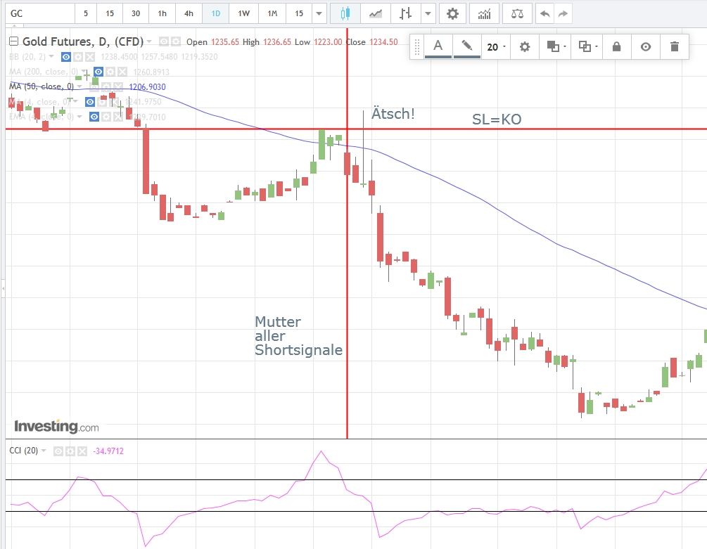Select the 1M monthly interval

pos(272,13)
